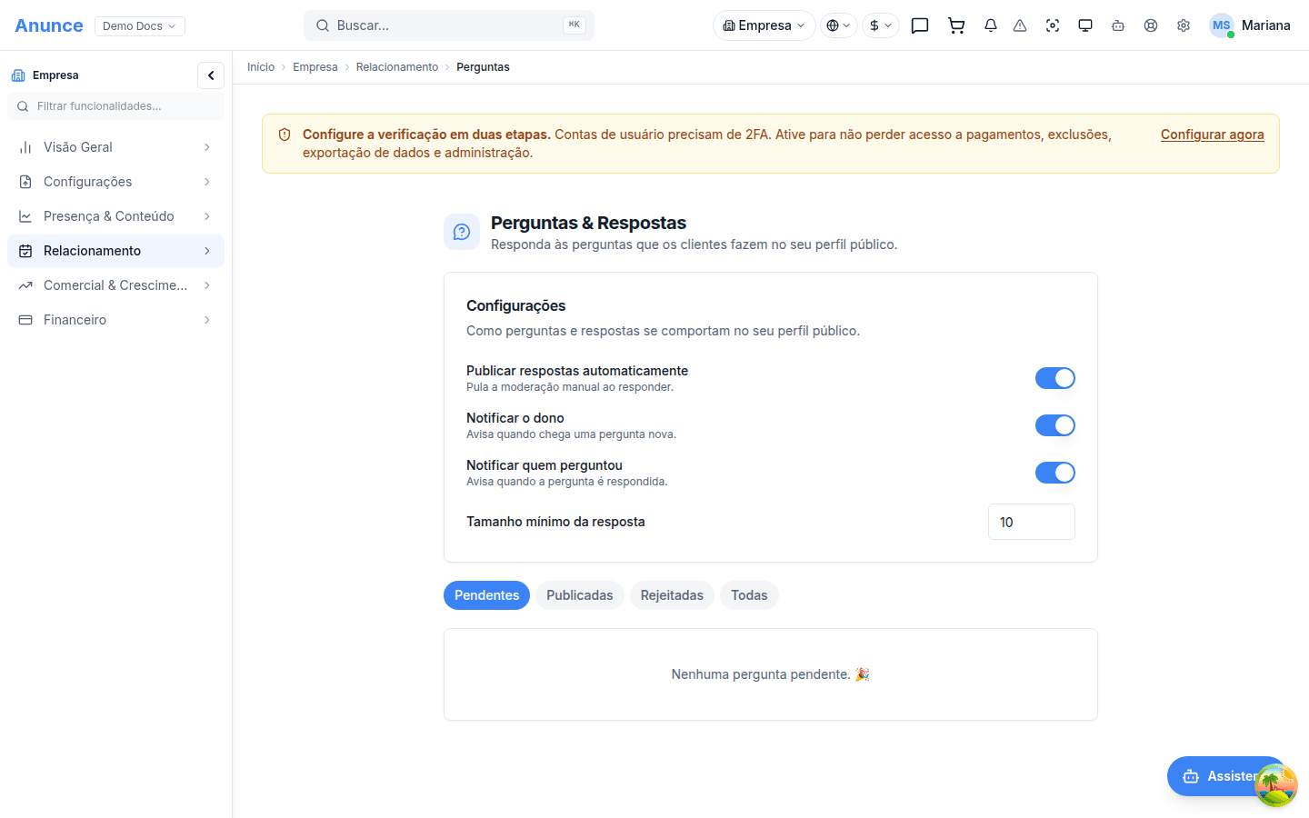Expand Relacionamento sidebar section
Image resolution: width=1309 pixels, height=818 pixels.
coord(115,251)
